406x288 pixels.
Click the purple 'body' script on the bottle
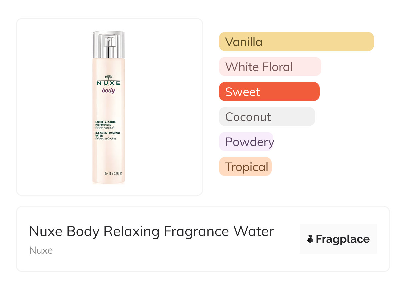click(x=108, y=90)
